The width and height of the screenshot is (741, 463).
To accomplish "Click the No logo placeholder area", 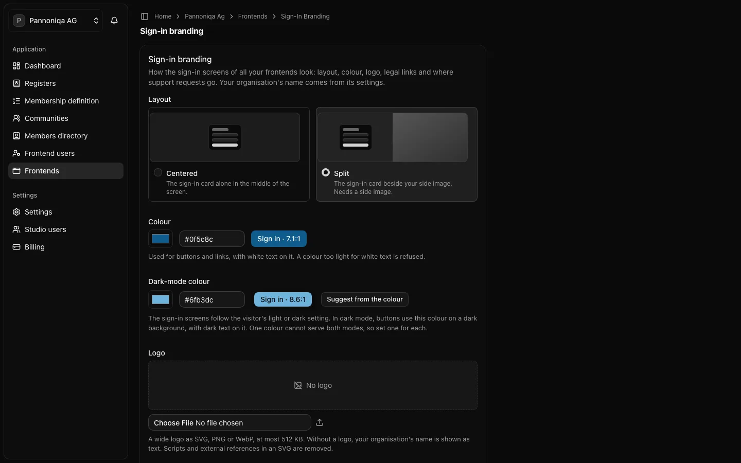I will [x=313, y=385].
